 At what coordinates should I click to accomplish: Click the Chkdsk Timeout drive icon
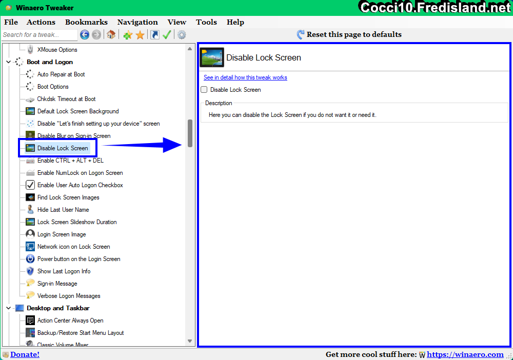[x=30, y=99]
